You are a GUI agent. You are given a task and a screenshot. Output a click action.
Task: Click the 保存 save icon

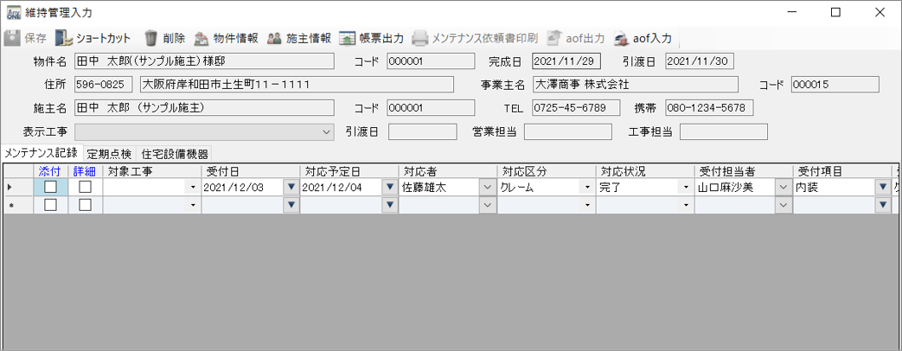[x=11, y=39]
